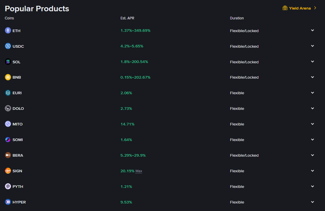Expand the ETH product row
The width and height of the screenshot is (325, 211).
pos(312,30)
